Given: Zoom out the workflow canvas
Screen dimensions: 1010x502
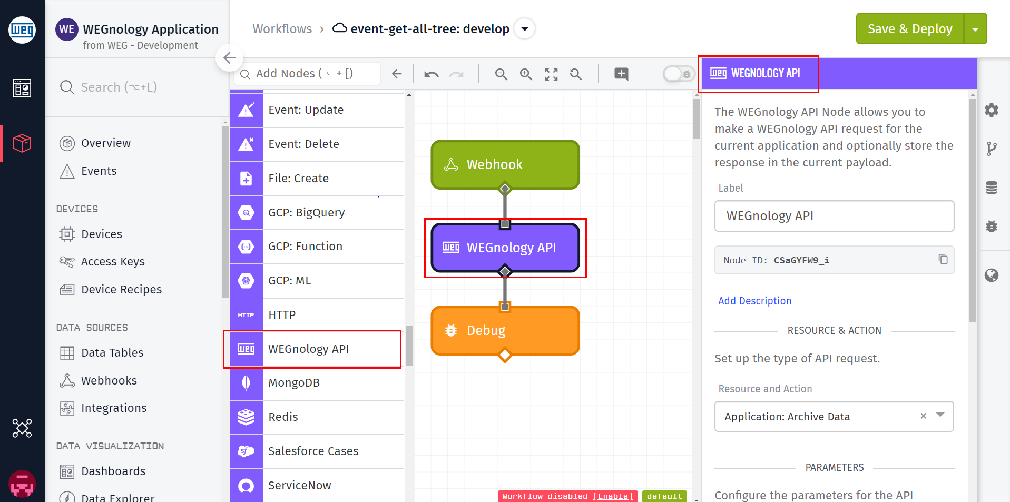Looking at the screenshot, I should tap(501, 74).
